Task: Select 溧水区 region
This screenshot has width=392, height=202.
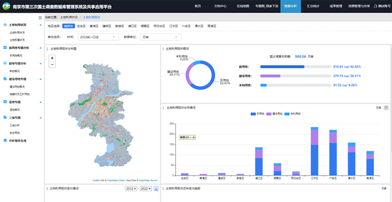Action: click(x=199, y=26)
